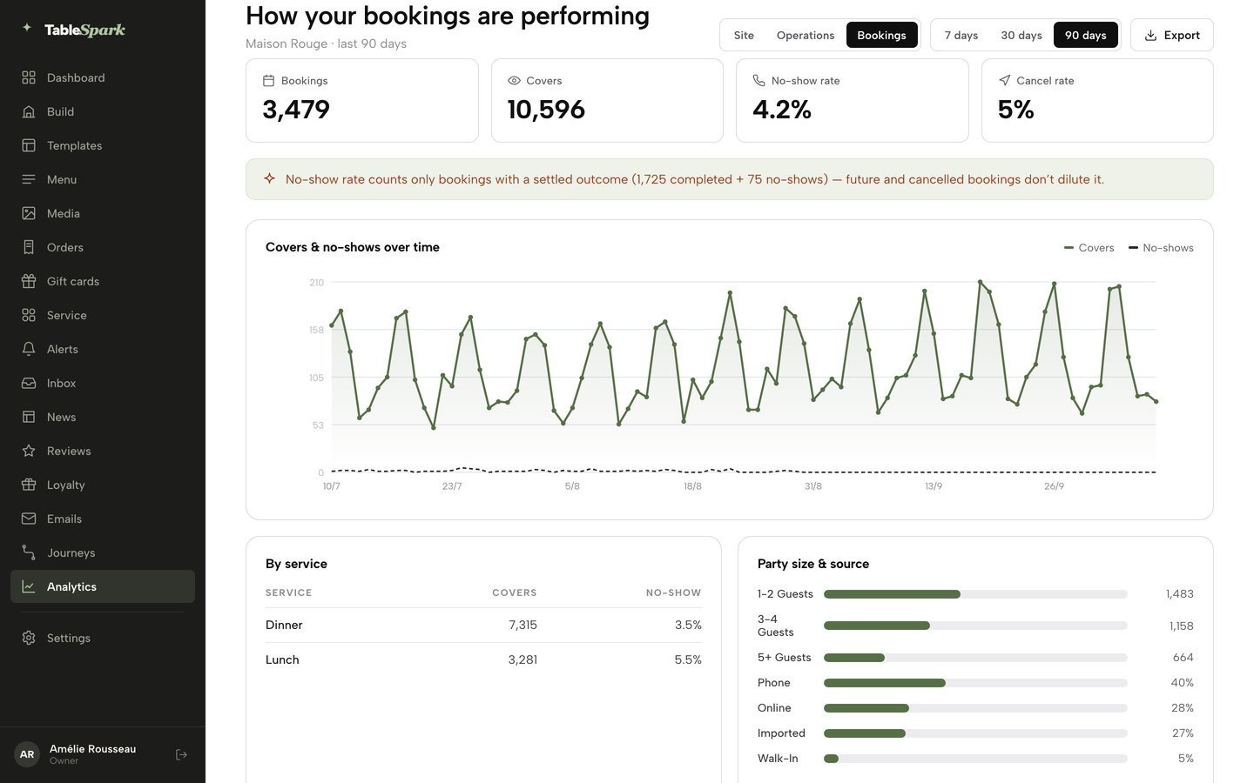Click the download icon in Export button
This screenshot has width=1254, height=783.
click(1150, 35)
